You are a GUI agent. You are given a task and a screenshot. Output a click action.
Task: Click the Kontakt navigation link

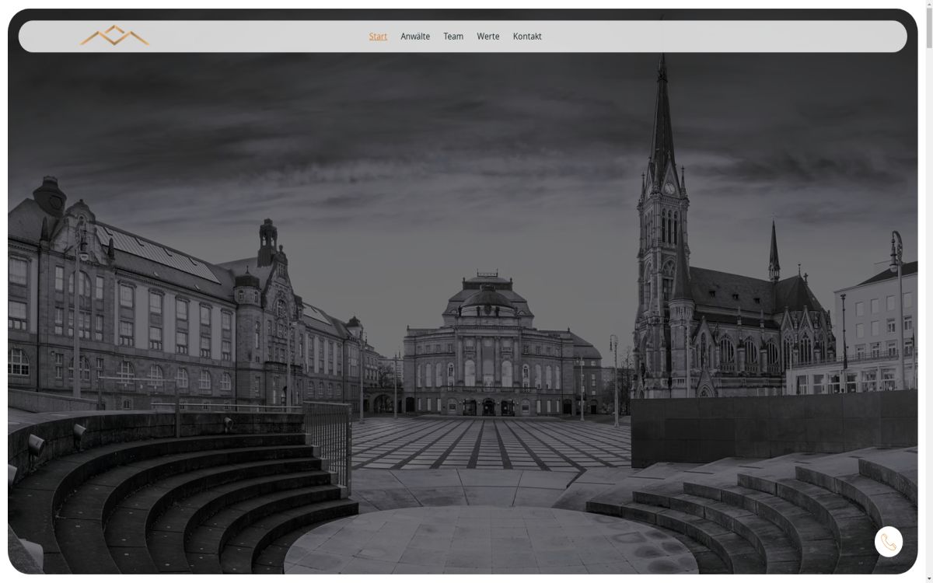527,36
